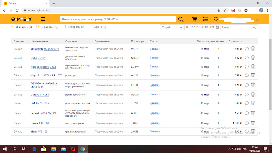272x153 pixels.
Task: Open comment bubble for Febest row
Action: [x=247, y=113]
